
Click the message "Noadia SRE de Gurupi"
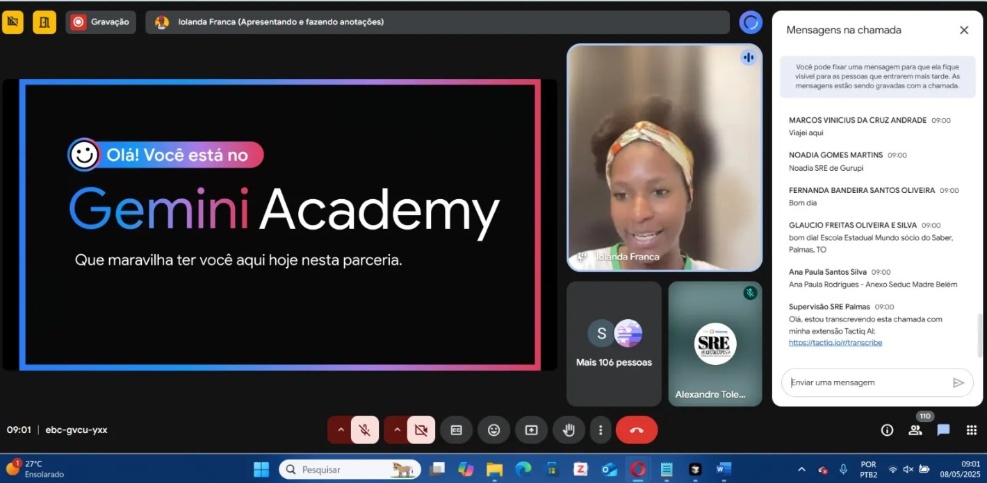point(826,168)
